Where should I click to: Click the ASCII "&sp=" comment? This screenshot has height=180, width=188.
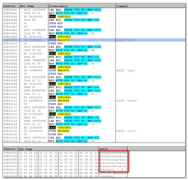pos(126,70)
